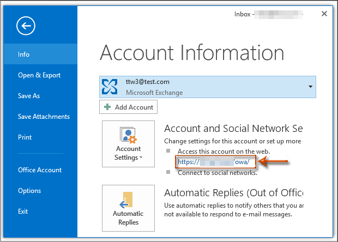Click the Account and Social Network Settings heading
The image size is (338, 242).
[233, 129]
